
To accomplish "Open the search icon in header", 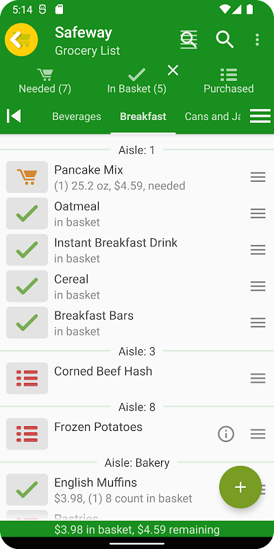I will point(225,40).
